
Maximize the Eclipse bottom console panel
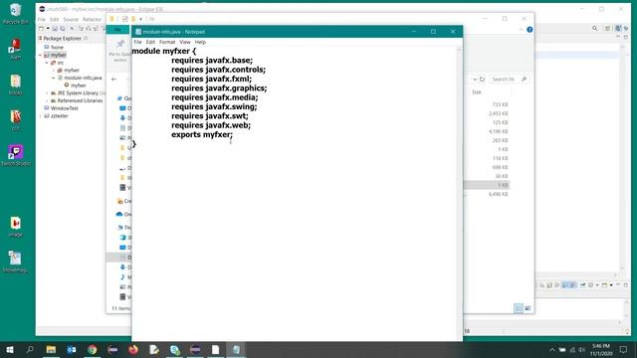coord(626,285)
